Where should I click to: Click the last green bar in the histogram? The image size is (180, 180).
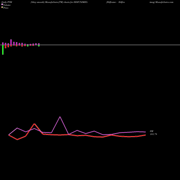click(x=39, y=46)
